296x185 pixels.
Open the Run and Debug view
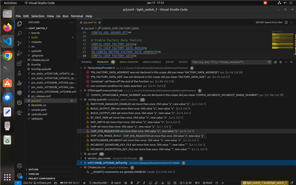(x=19, y=54)
